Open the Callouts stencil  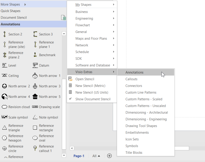click(146, 79)
